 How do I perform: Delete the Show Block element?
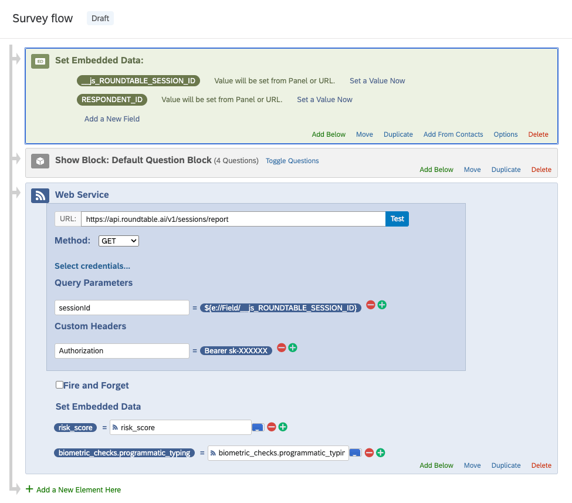point(541,170)
